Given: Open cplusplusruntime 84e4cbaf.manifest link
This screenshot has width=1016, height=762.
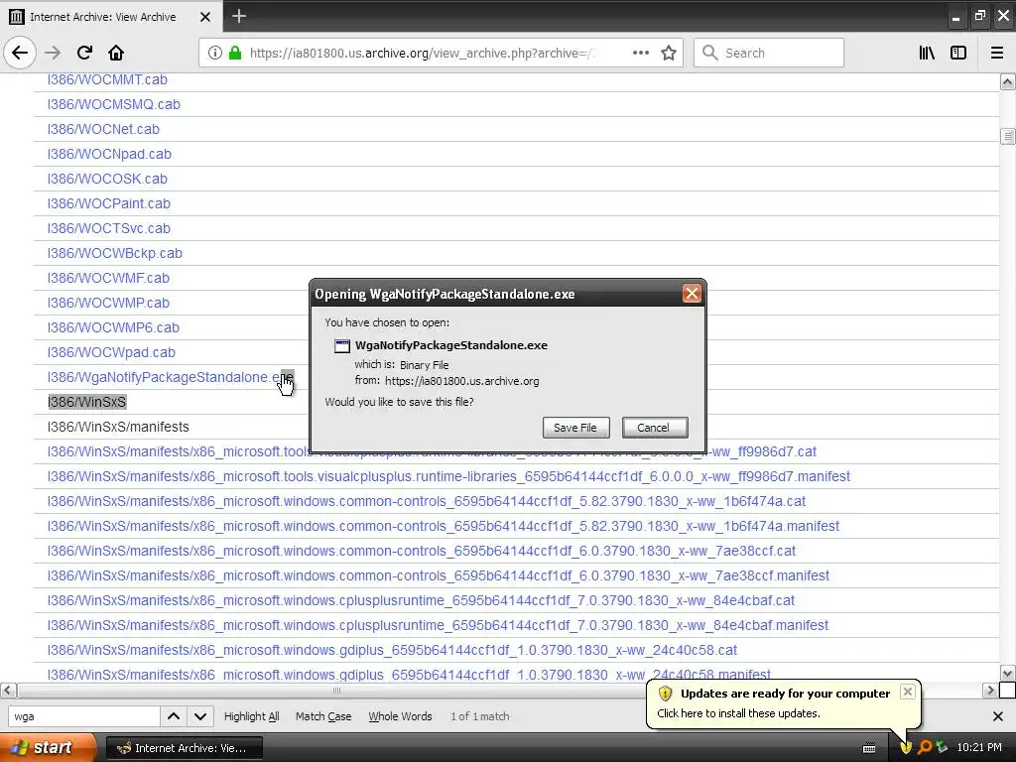Looking at the screenshot, I should (x=438, y=625).
